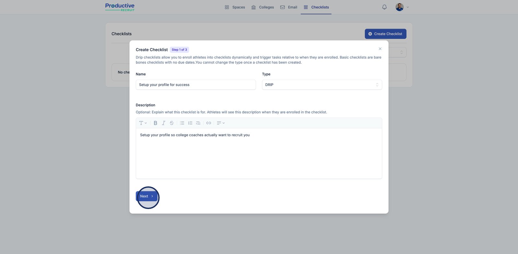
Task: Open the filter dropdown behind the dialog
Action: [398, 52]
